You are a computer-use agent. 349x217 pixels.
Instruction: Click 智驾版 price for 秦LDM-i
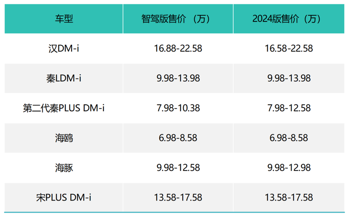click(x=178, y=78)
